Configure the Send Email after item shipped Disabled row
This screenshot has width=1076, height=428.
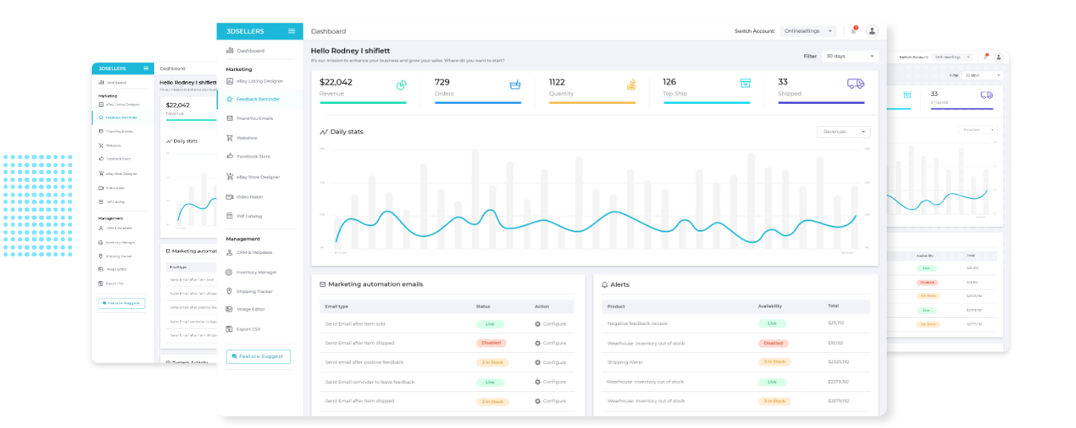point(550,343)
